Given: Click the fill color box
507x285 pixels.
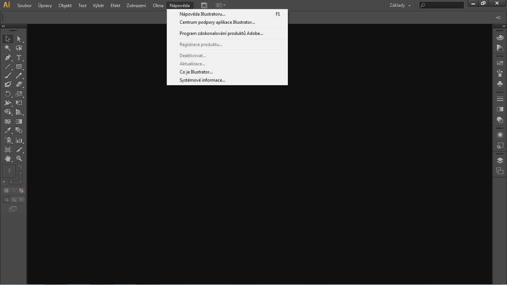Looking at the screenshot, I should point(9,171).
